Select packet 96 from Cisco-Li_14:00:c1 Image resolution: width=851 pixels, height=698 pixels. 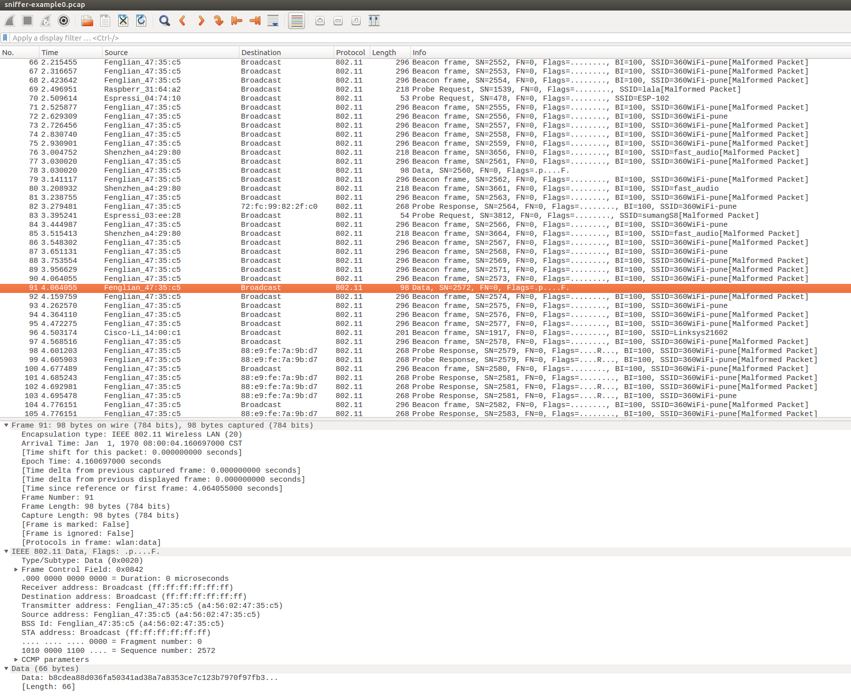point(425,333)
